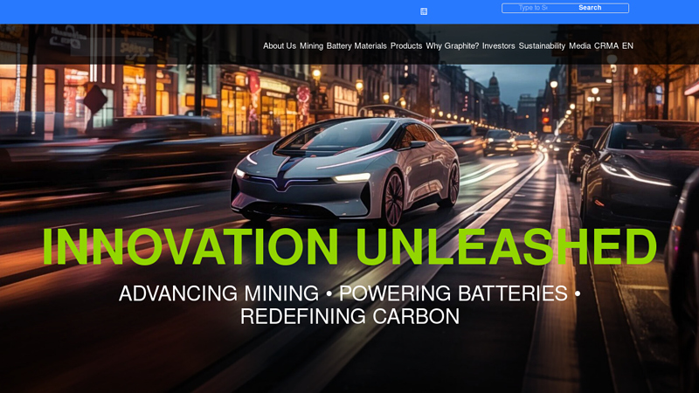Viewport: 699px width, 393px height.
Task: Click the 'REDEFINING CARBON' tagline text
Action: (349, 316)
